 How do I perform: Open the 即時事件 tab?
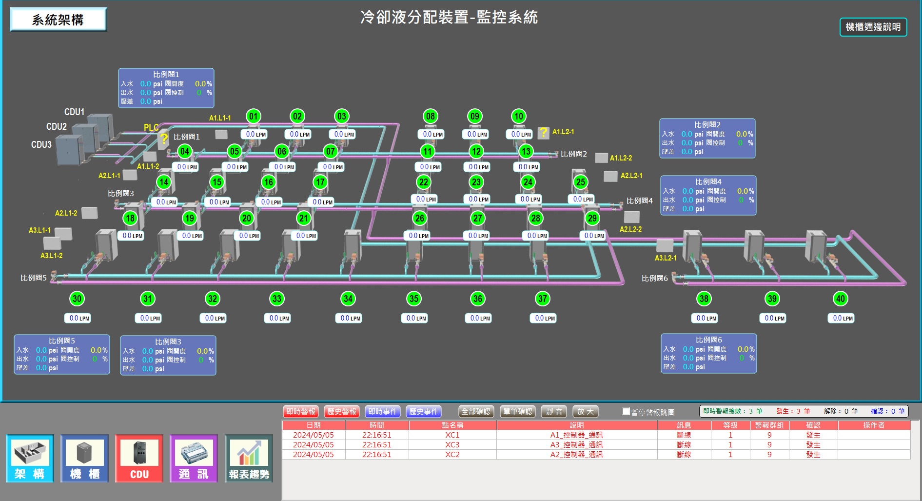click(x=383, y=412)
